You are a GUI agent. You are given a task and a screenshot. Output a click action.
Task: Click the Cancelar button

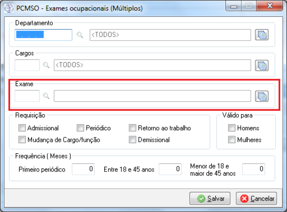pyautogui.click(x=256, y=198)
